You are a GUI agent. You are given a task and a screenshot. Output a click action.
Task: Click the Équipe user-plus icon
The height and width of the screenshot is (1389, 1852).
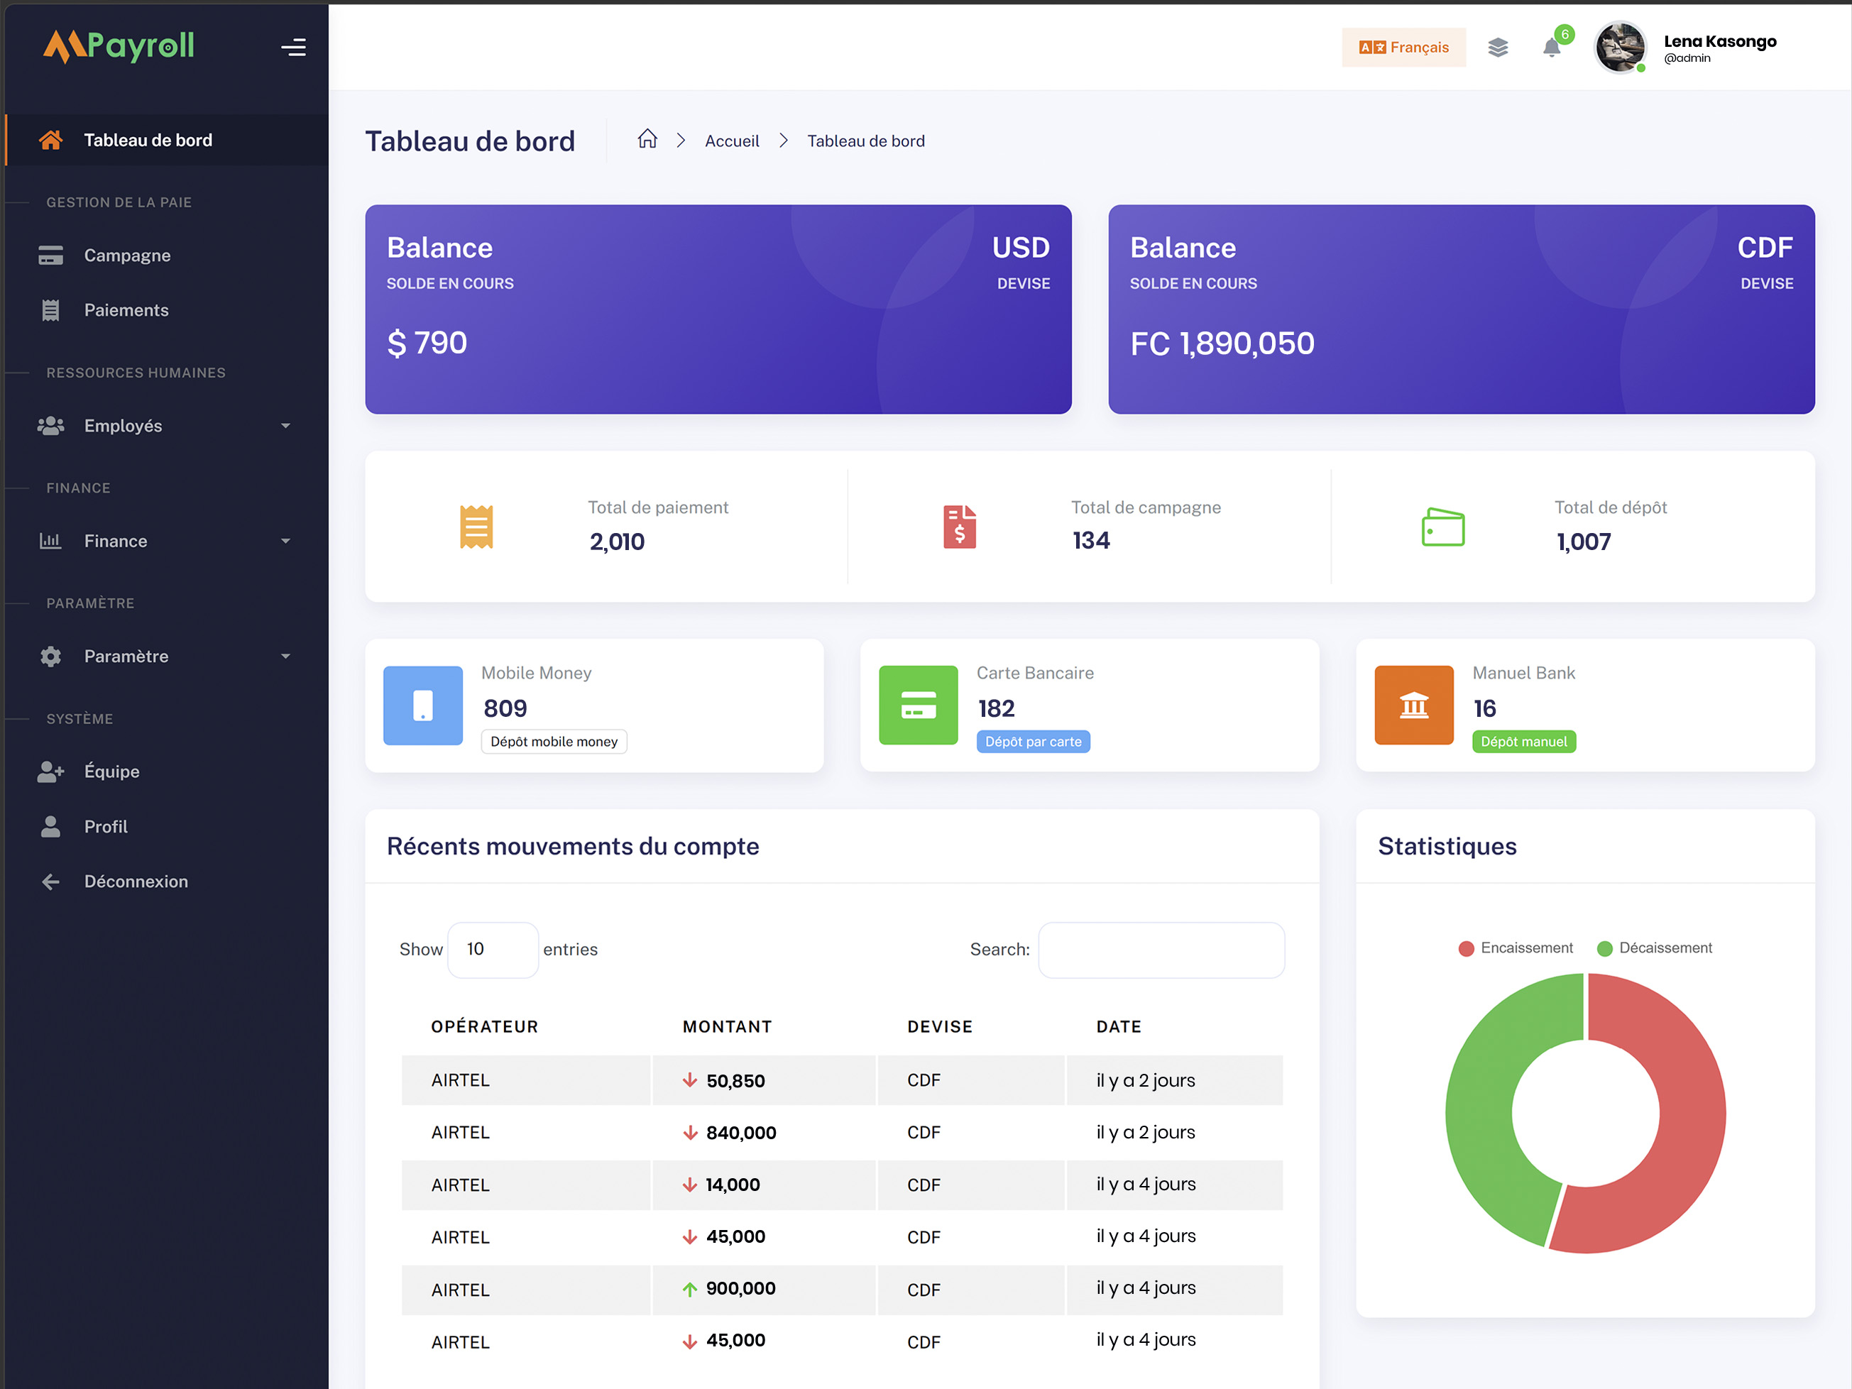50,771
